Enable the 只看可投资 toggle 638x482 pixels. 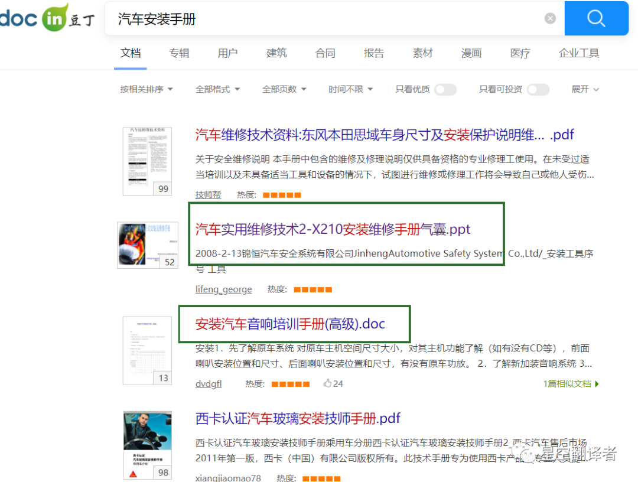click(x=538, y=89)
